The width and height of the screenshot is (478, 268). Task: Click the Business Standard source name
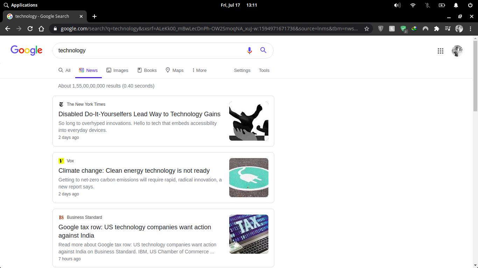pyautogui.click(x=84, y=217)
